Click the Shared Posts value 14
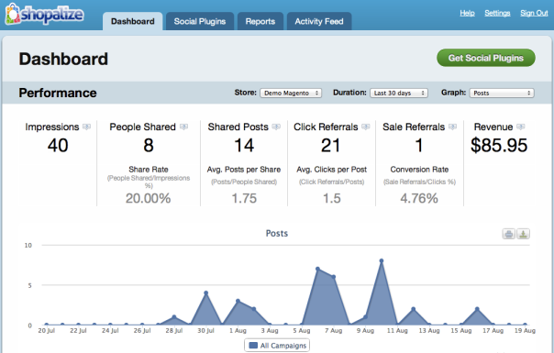Viewport: 554px width, 353px height. pyautogui.click(x=244, y=145)
